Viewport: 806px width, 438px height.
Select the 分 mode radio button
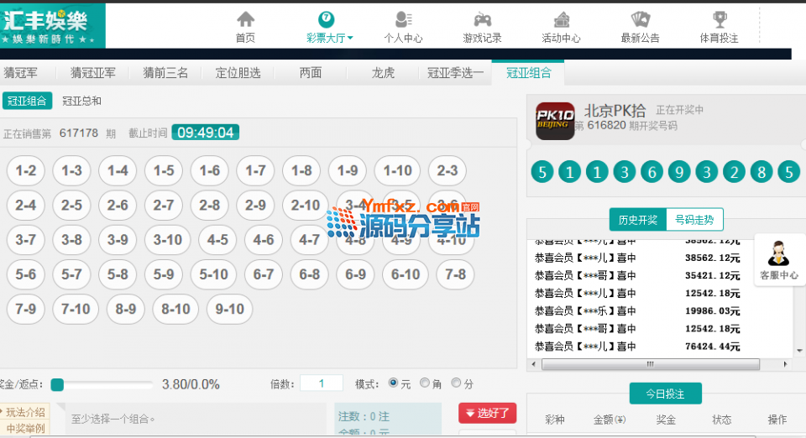coord(456,383)
